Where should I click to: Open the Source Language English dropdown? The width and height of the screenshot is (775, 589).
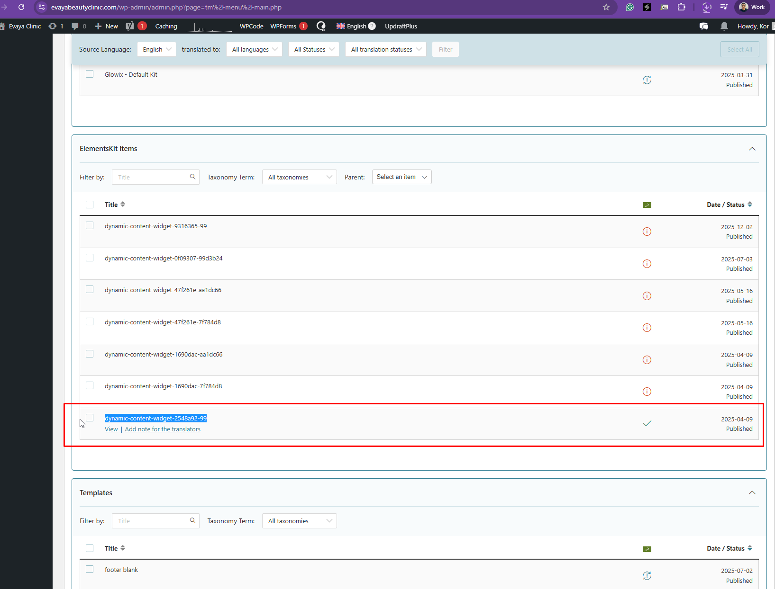pos(156,49)
